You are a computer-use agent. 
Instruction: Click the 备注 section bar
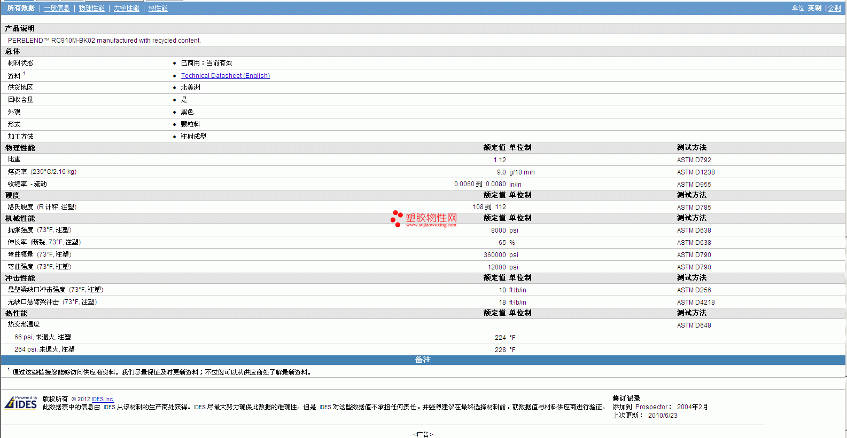[x=423, y=360]
